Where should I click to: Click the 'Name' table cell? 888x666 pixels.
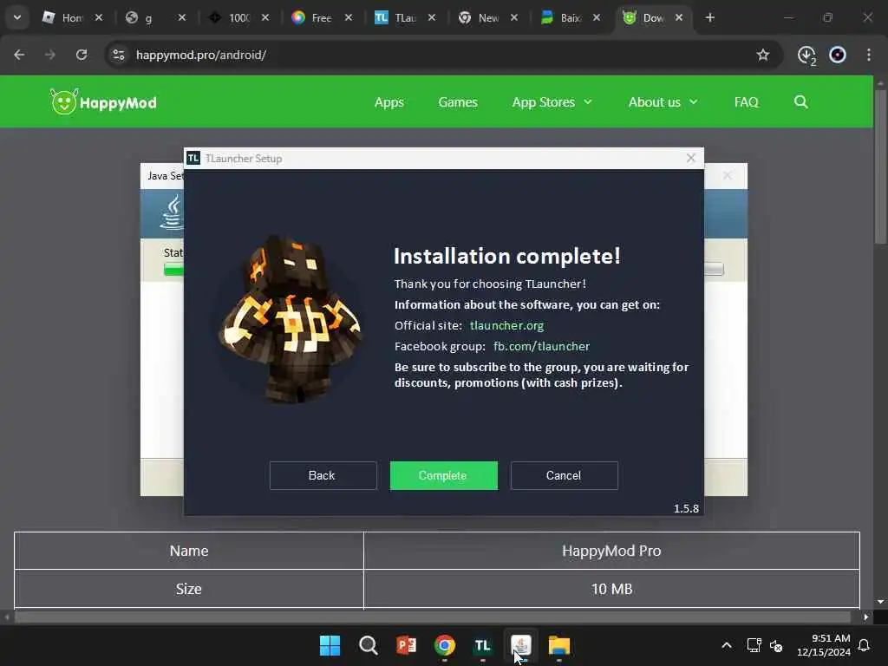click(189, 551)
